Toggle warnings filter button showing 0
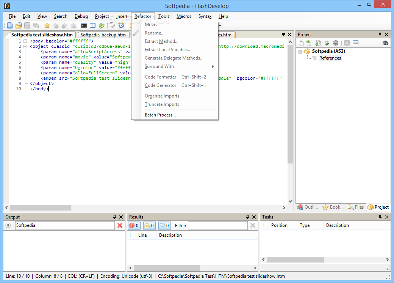This screenshot has width=394, height=283. pos(149,225)
